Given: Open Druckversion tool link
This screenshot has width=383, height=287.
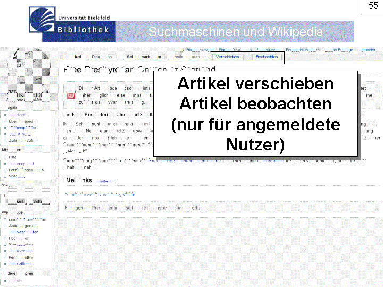Looking at the screenshot, I should pyautogui.click(x=21, y=251).
